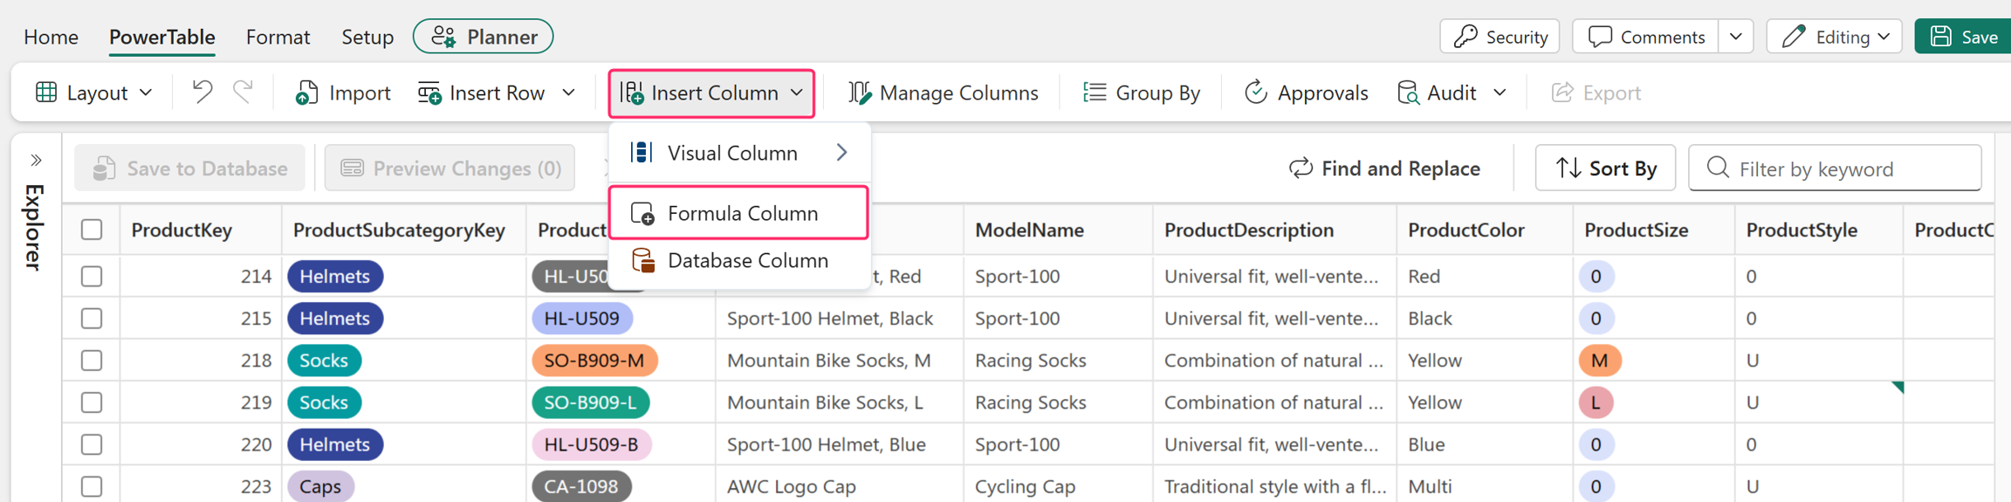The height and width of the screenshot is (502, 2011).
Task: Click the Find and Replace icon
Action: 1301,168
